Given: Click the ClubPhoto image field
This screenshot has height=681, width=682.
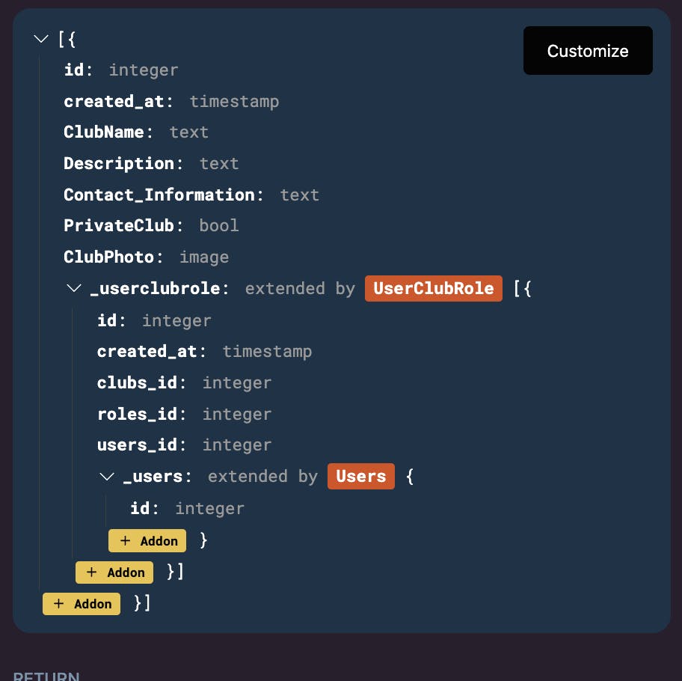Looking at the screenshot, I should [x=109, y=257].
